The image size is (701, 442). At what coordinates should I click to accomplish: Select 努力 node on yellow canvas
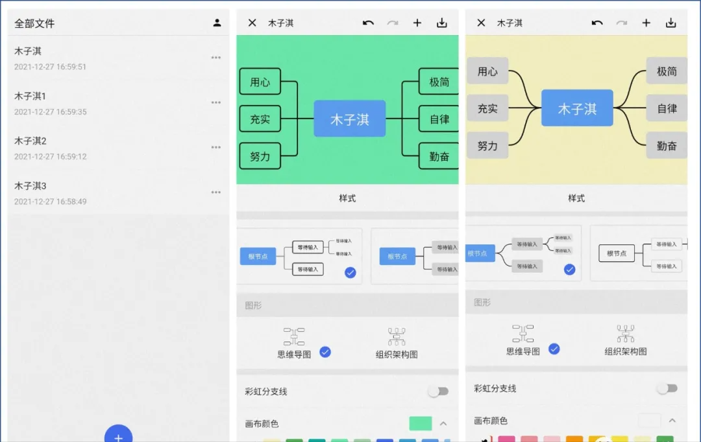[487, 146]
